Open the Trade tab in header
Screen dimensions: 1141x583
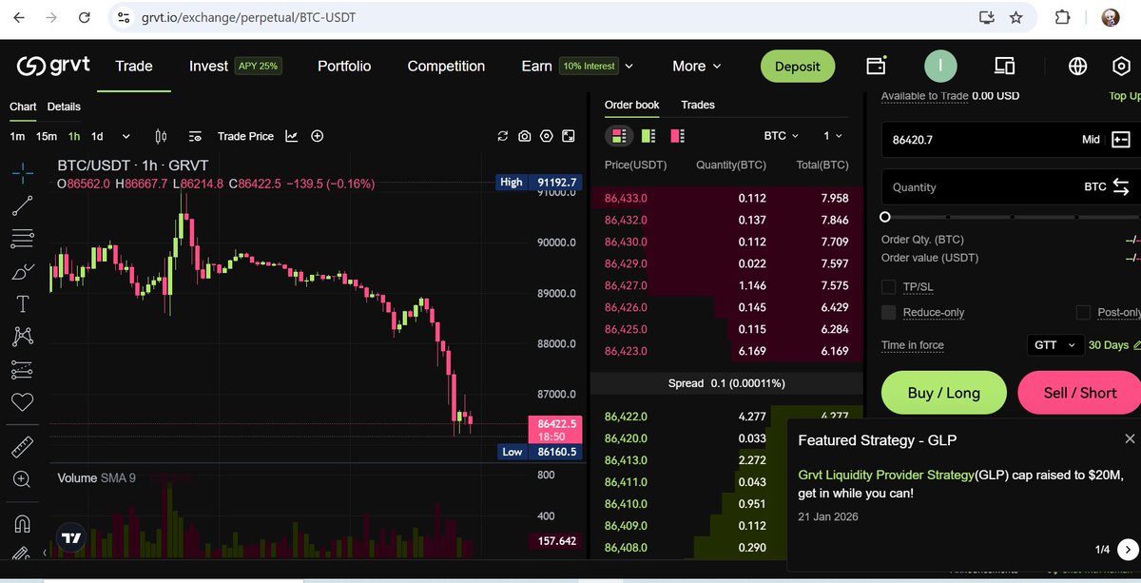(134, 66)
